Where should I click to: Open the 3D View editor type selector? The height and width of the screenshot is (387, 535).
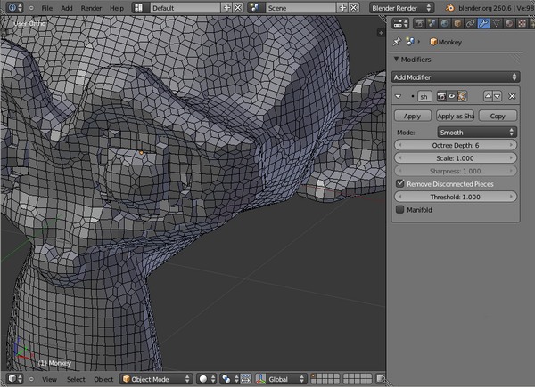(15, 379)
